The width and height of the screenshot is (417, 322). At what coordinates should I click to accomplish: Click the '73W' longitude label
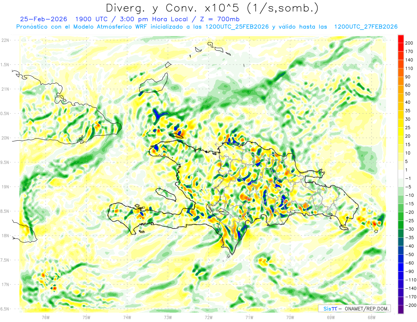point(168,317)
